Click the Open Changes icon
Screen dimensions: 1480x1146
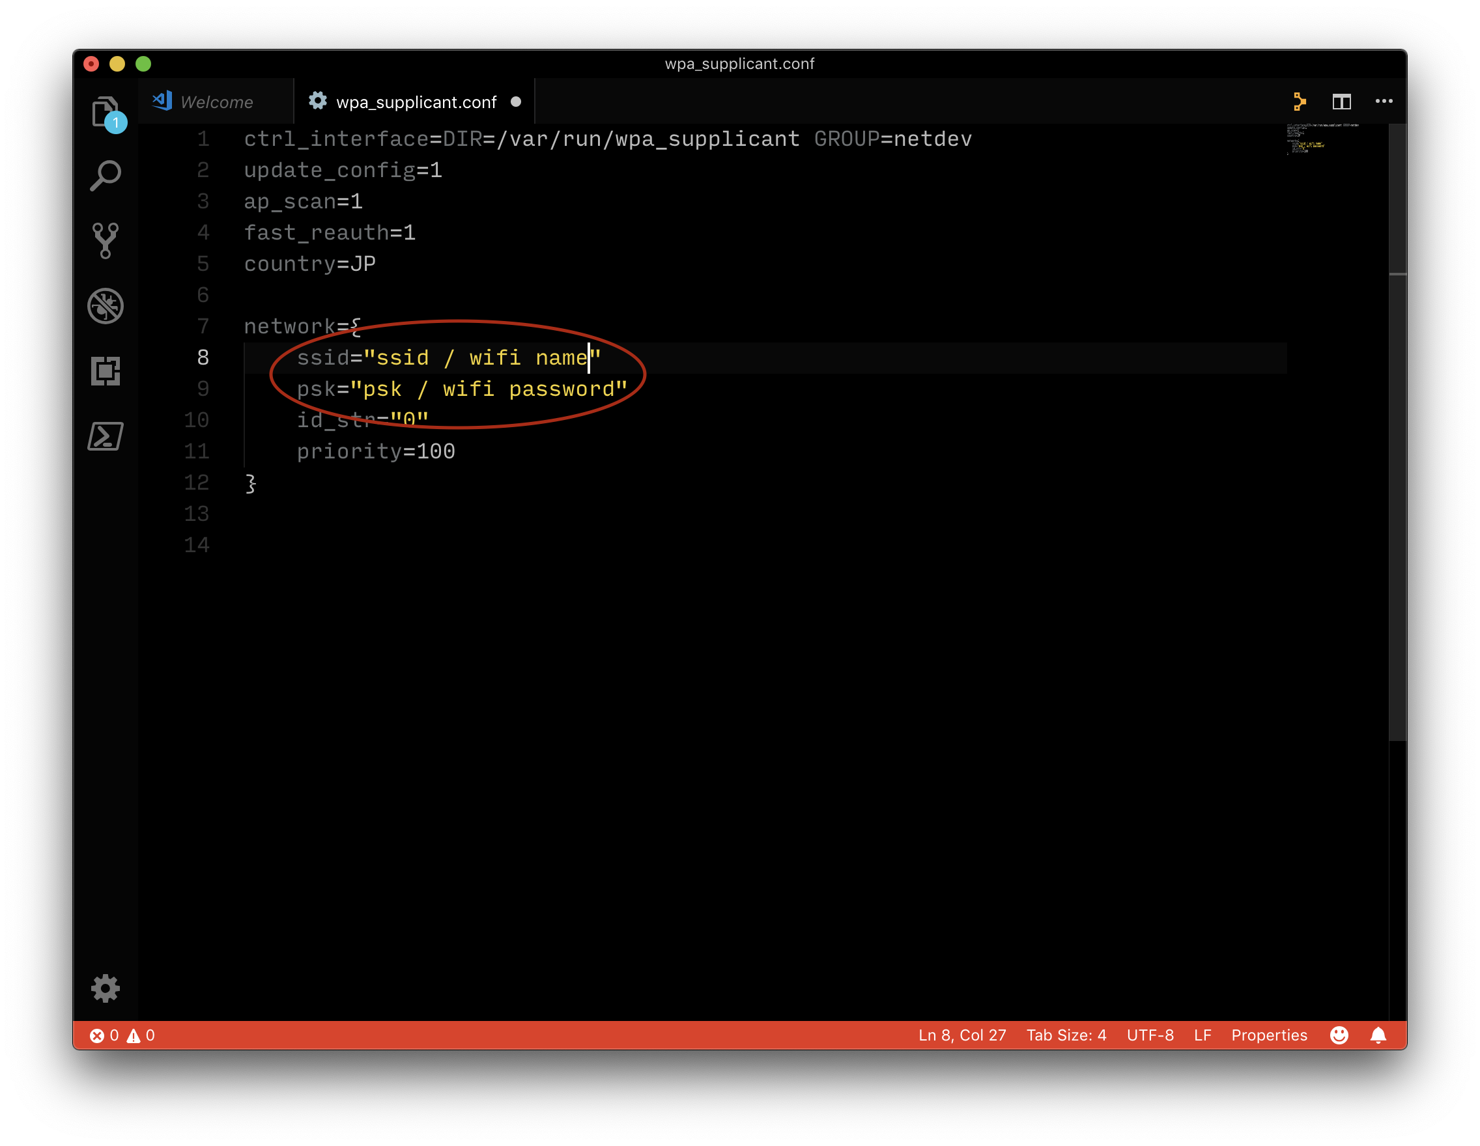[1299, 102]
